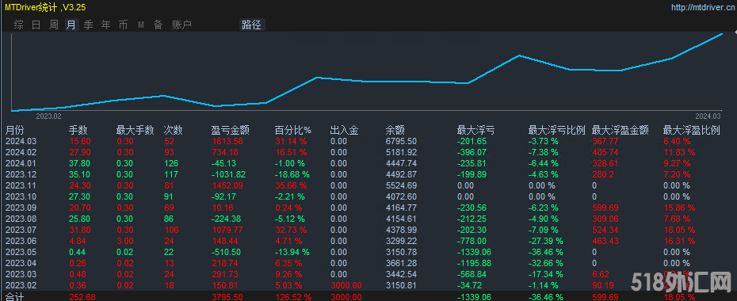The image size is (737, 301).
Task: Select the 2023.07 month row
Action: [x=368, y=230]
